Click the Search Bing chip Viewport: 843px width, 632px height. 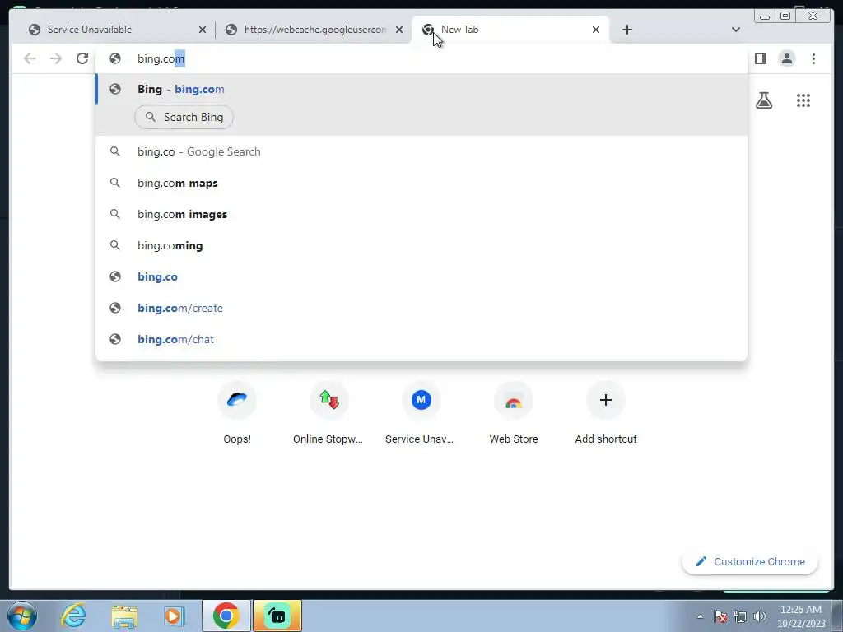(x=184, y=117)
